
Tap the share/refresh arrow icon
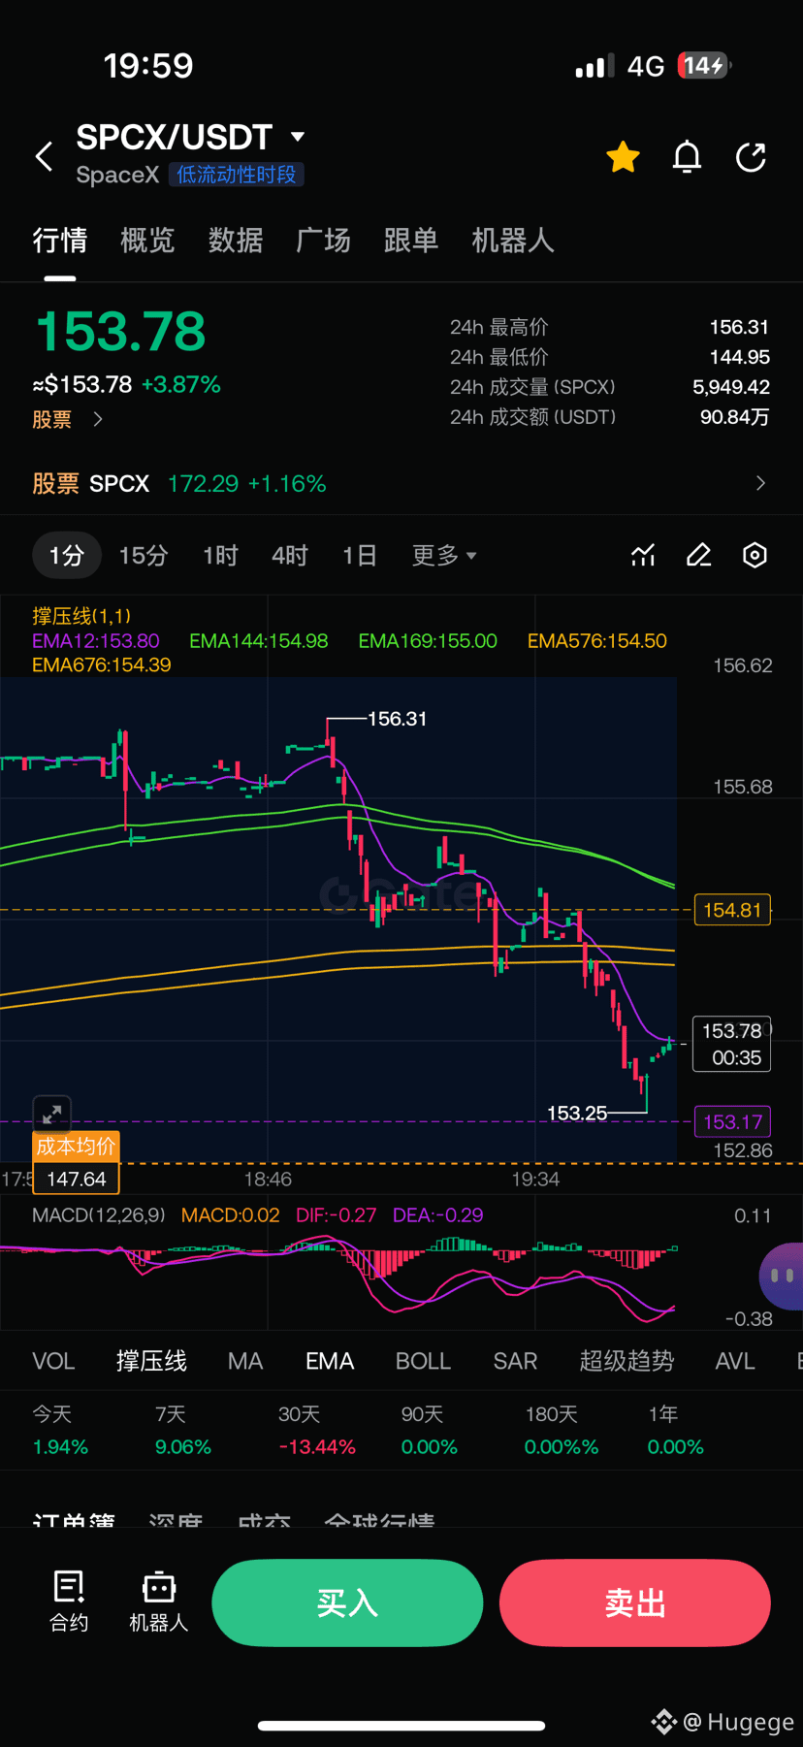click(752, 156)
